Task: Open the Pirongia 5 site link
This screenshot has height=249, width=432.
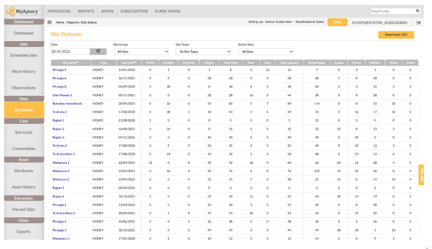Action: pos(59,70)
